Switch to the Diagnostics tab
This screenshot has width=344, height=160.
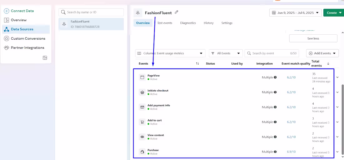coord(188,23)
